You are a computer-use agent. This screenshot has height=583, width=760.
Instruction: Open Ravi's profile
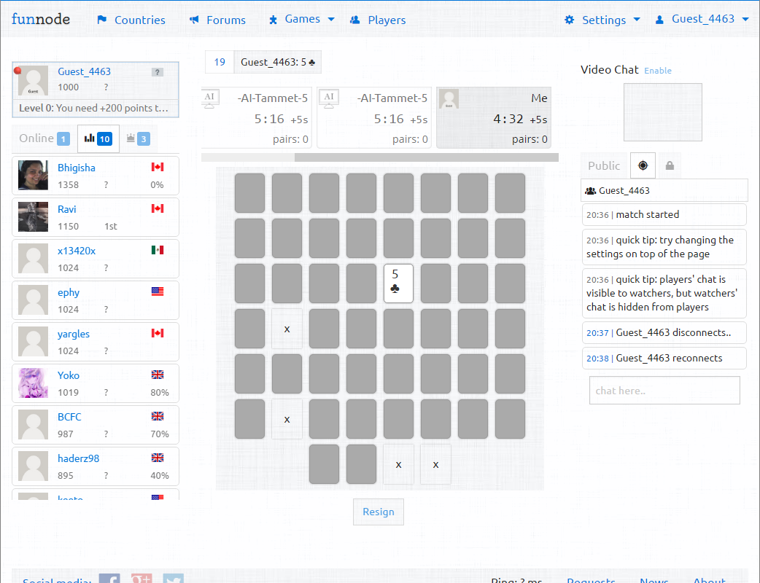(x=67, y=210)
